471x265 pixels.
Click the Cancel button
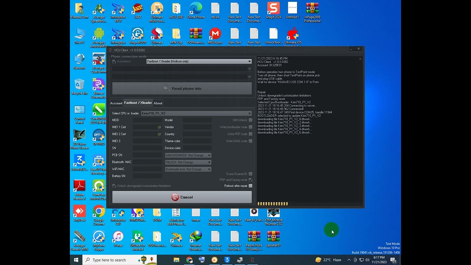click(x=182, y=197)
